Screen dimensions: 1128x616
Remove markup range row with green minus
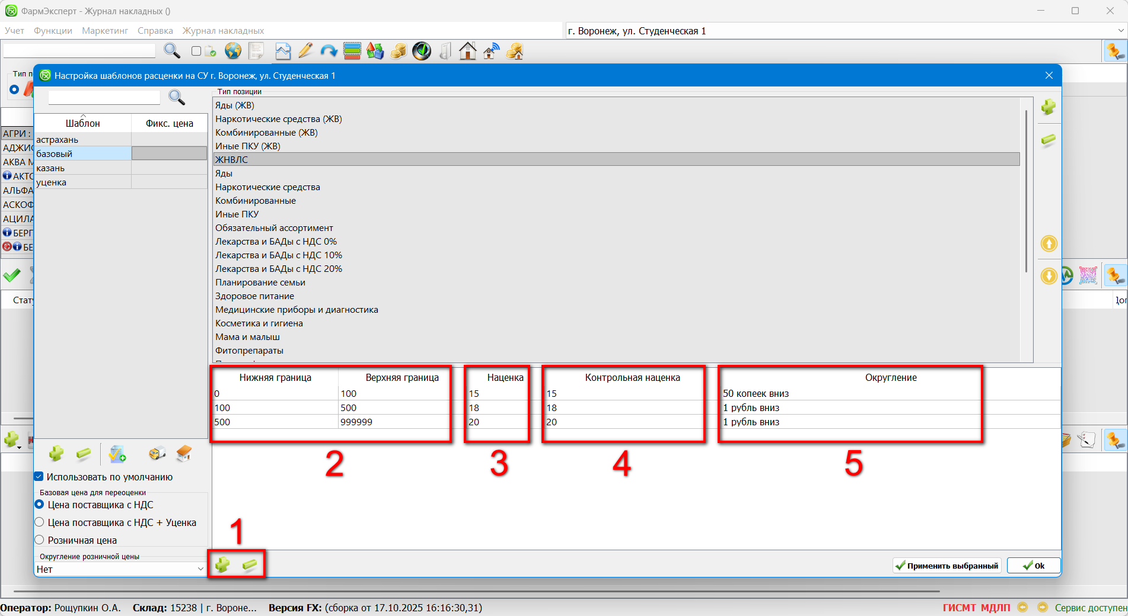pos(250,565)
